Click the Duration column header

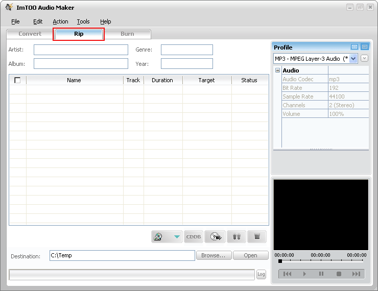pyautogui.click(x=163, y=80)
